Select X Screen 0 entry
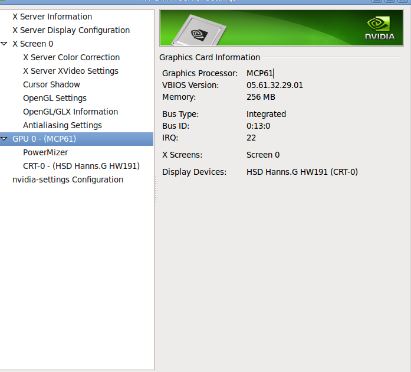This screenshot has width=411, height=372. point(33,44)
